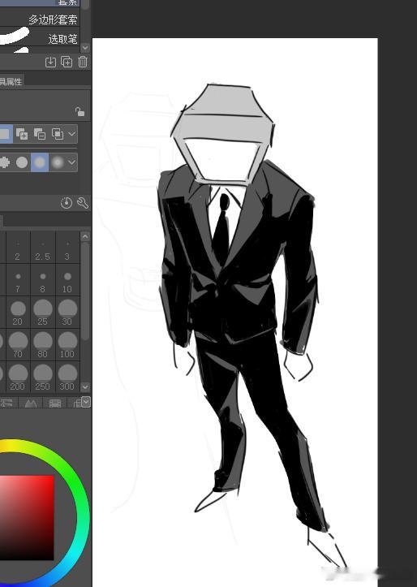Reset tool settings to initial icon
Viewport: 417px width, 587px height.
pyautogui.click(x=67, y=203)
